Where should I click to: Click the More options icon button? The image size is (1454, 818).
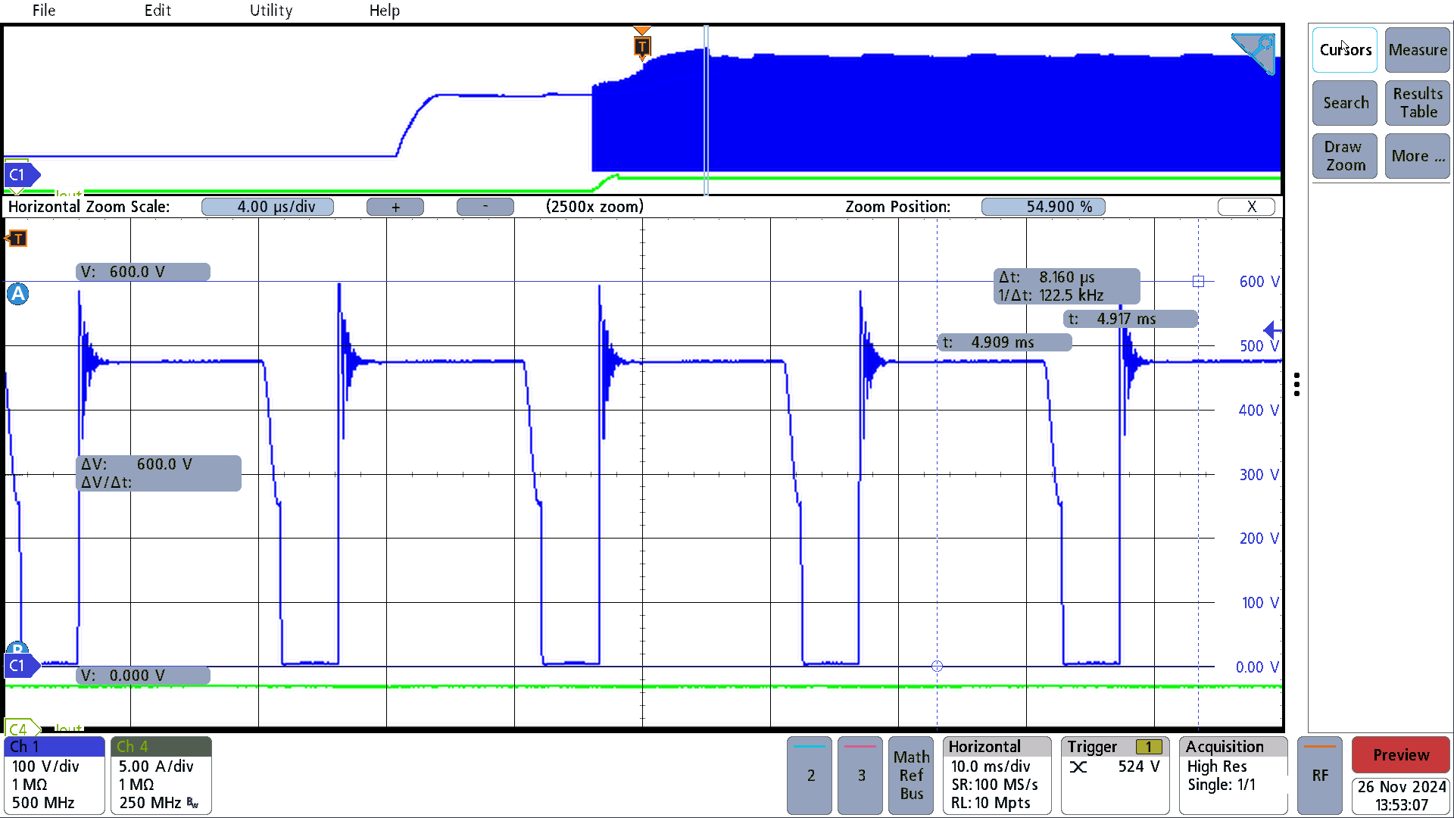[1418, 155]
